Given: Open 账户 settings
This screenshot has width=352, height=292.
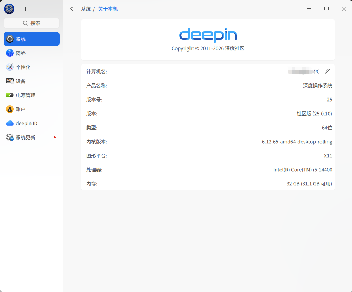Looking at the screenshot, I should 32,109.
